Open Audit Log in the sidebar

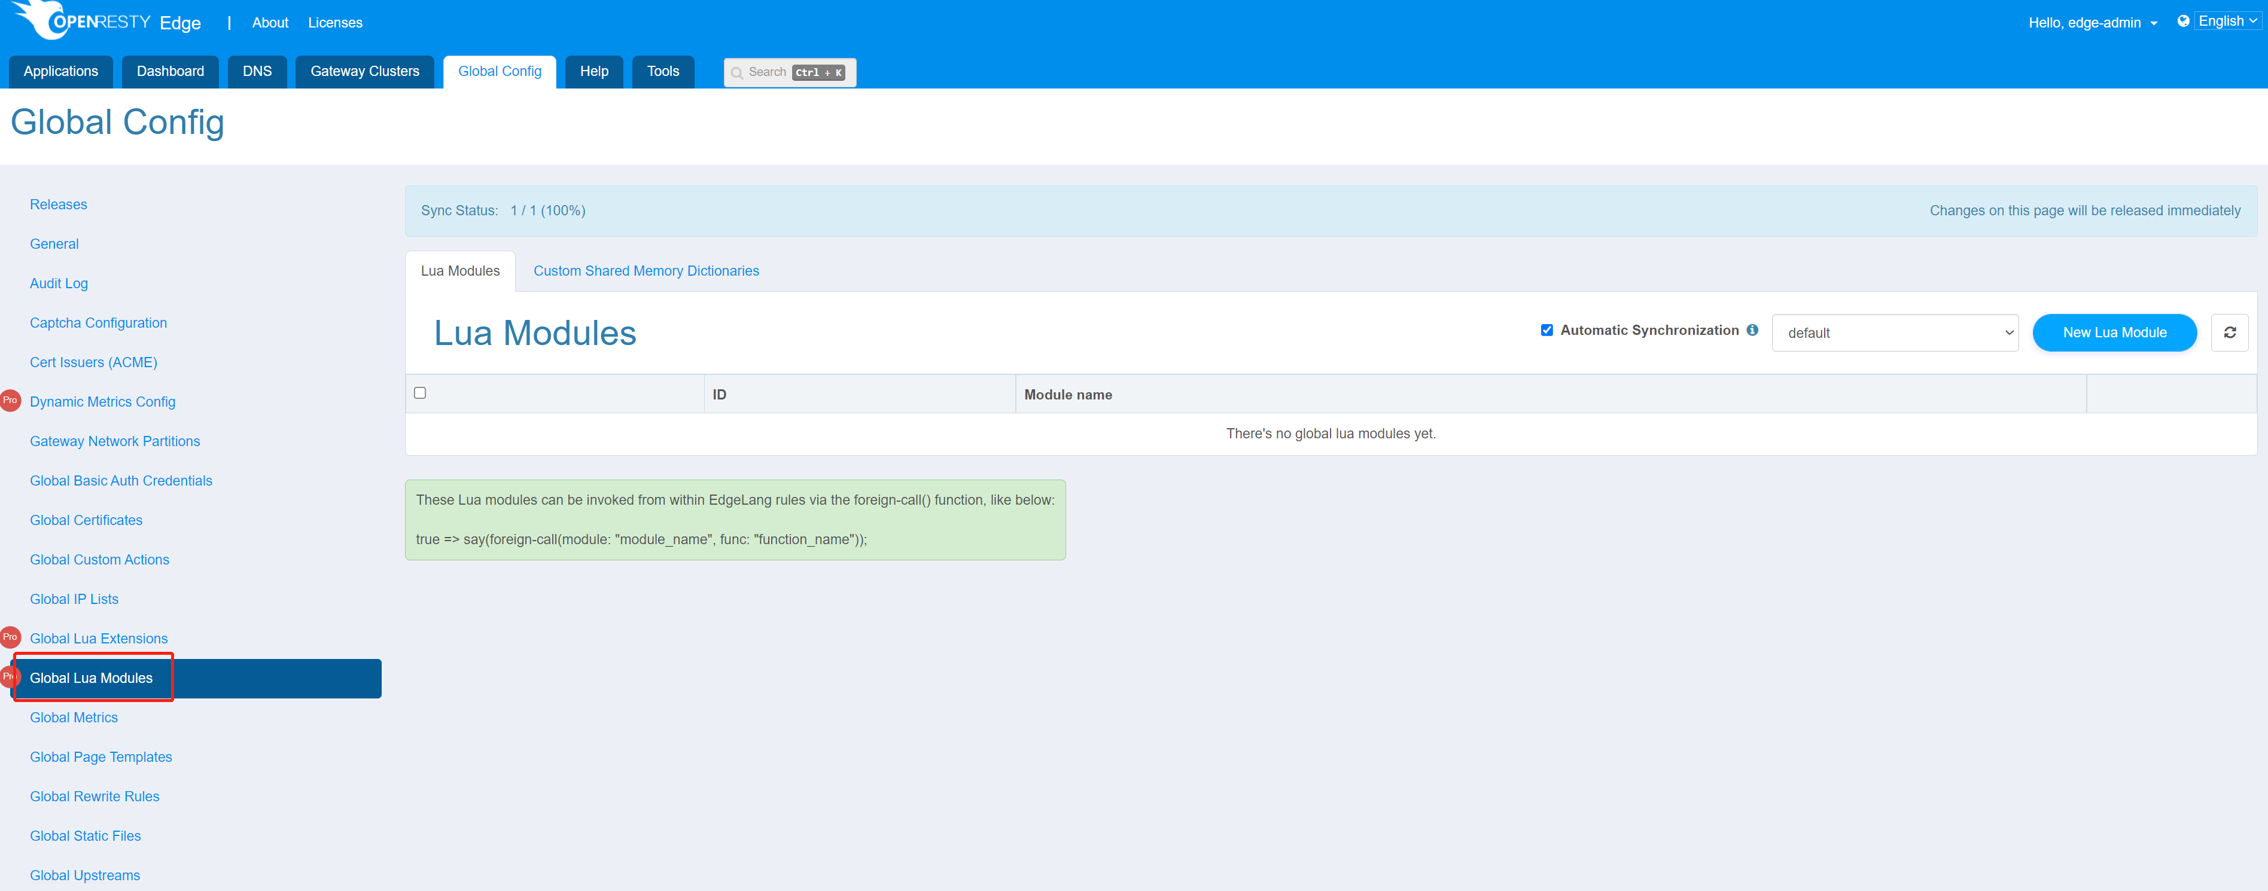[x=58, y=283]
